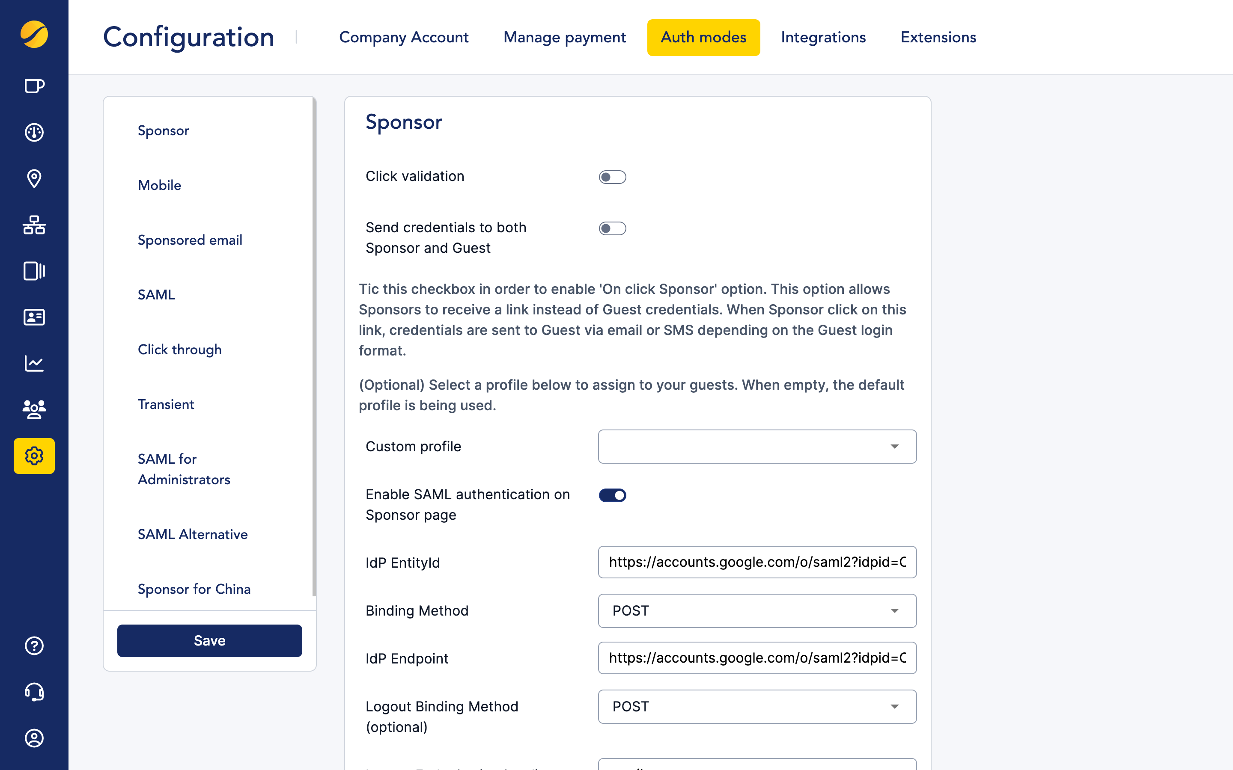View analytics via the line chart icon
This screenshot has height=770, width=1233.
34,363
